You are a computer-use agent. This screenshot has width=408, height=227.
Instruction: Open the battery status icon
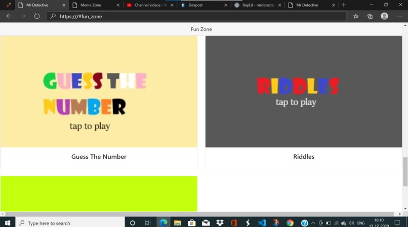click(329, 223)
